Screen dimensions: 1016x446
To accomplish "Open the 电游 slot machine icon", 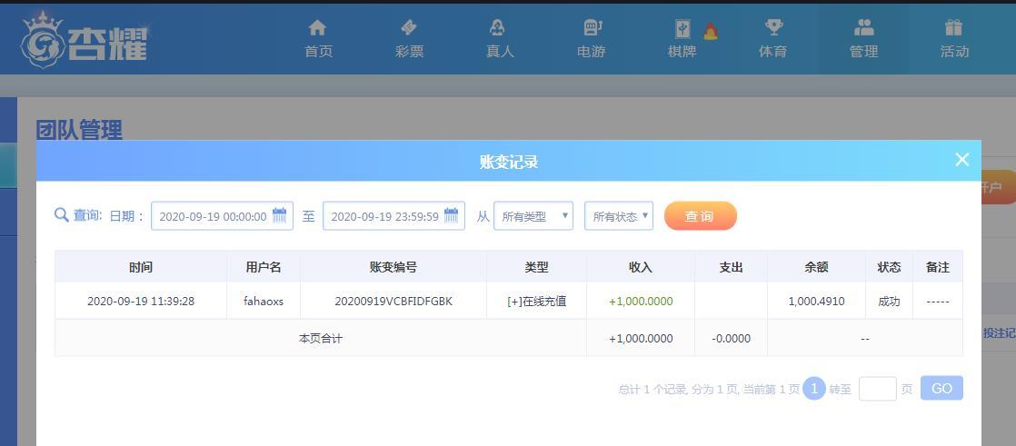I will [x=593, y=28].
